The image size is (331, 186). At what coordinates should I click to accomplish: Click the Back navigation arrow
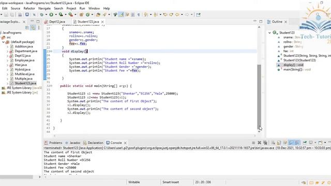(x=177, y=14)
